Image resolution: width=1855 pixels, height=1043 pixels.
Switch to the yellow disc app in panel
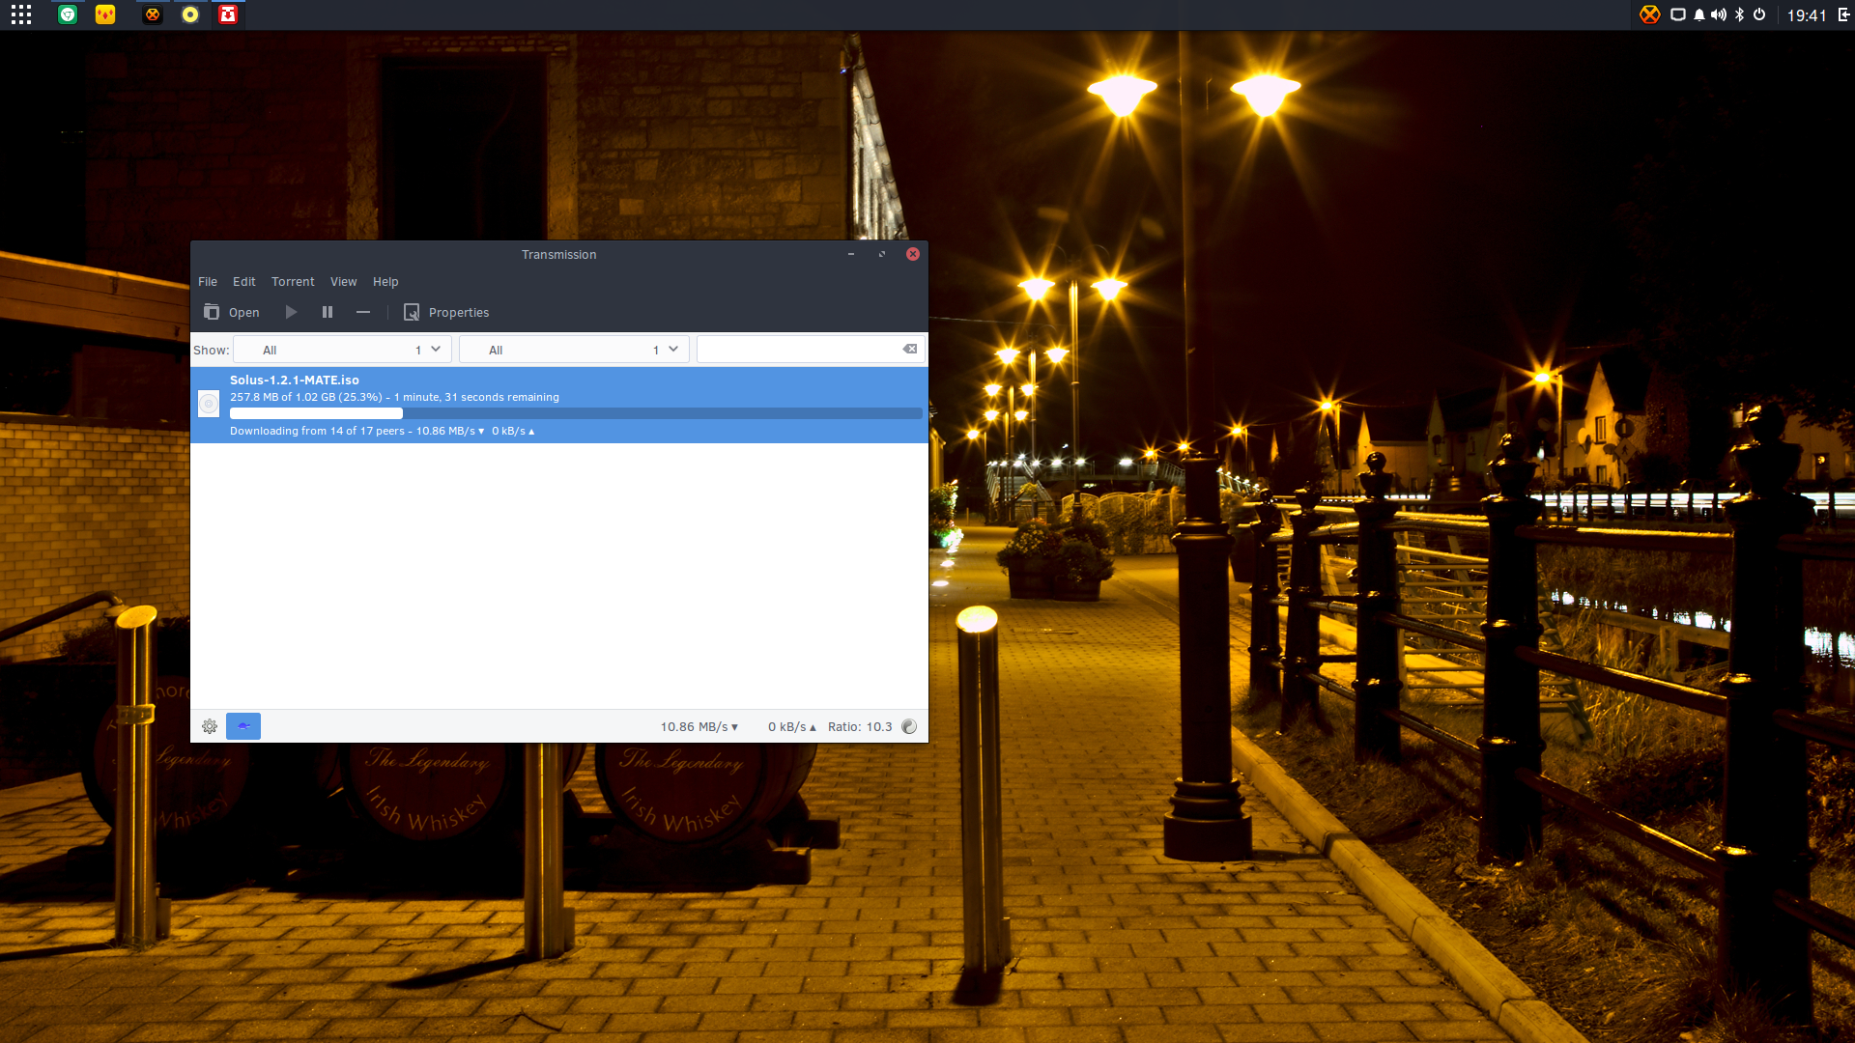tap(190, 14)
